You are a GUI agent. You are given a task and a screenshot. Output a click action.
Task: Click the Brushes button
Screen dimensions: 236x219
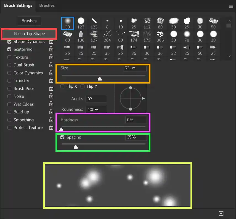tap(29, 21)
